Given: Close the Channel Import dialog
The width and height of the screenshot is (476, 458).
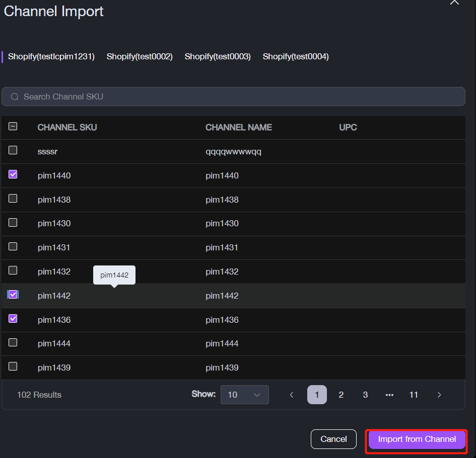Looking at the screenshot, I should [x=454, y=3].
